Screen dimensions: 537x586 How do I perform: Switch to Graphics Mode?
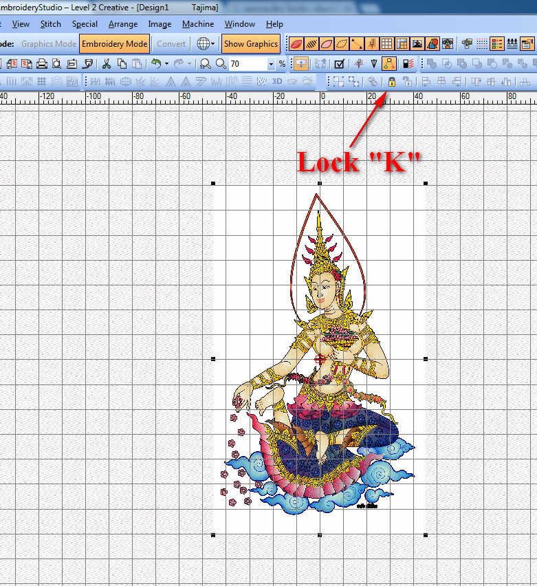click(49, 44)
